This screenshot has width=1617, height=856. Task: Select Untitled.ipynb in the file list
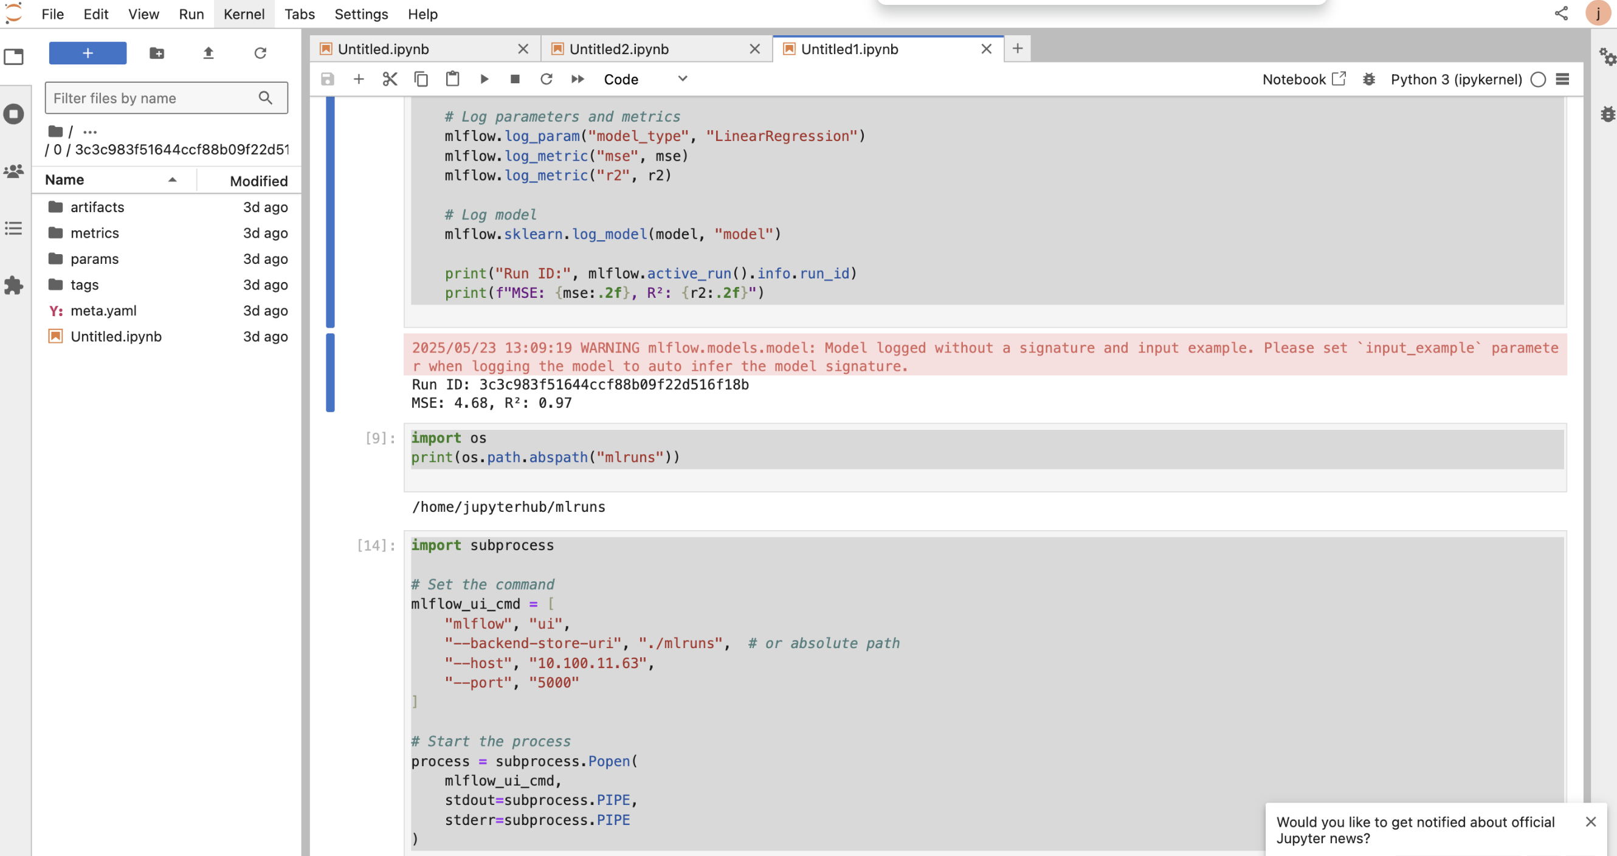coord(167,336)
